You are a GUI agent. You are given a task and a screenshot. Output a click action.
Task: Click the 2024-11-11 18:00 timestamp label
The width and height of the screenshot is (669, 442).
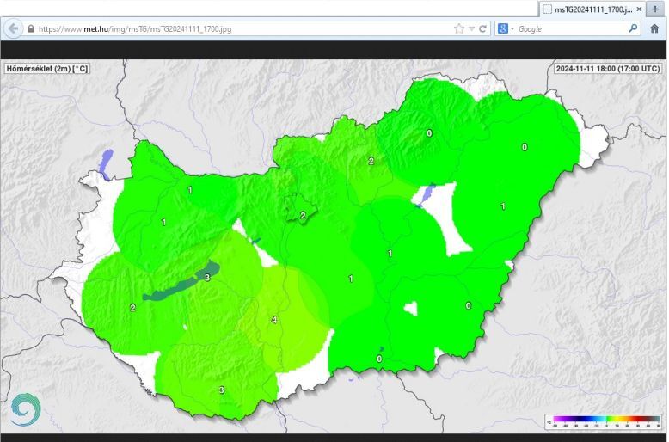tap(607, 68)
